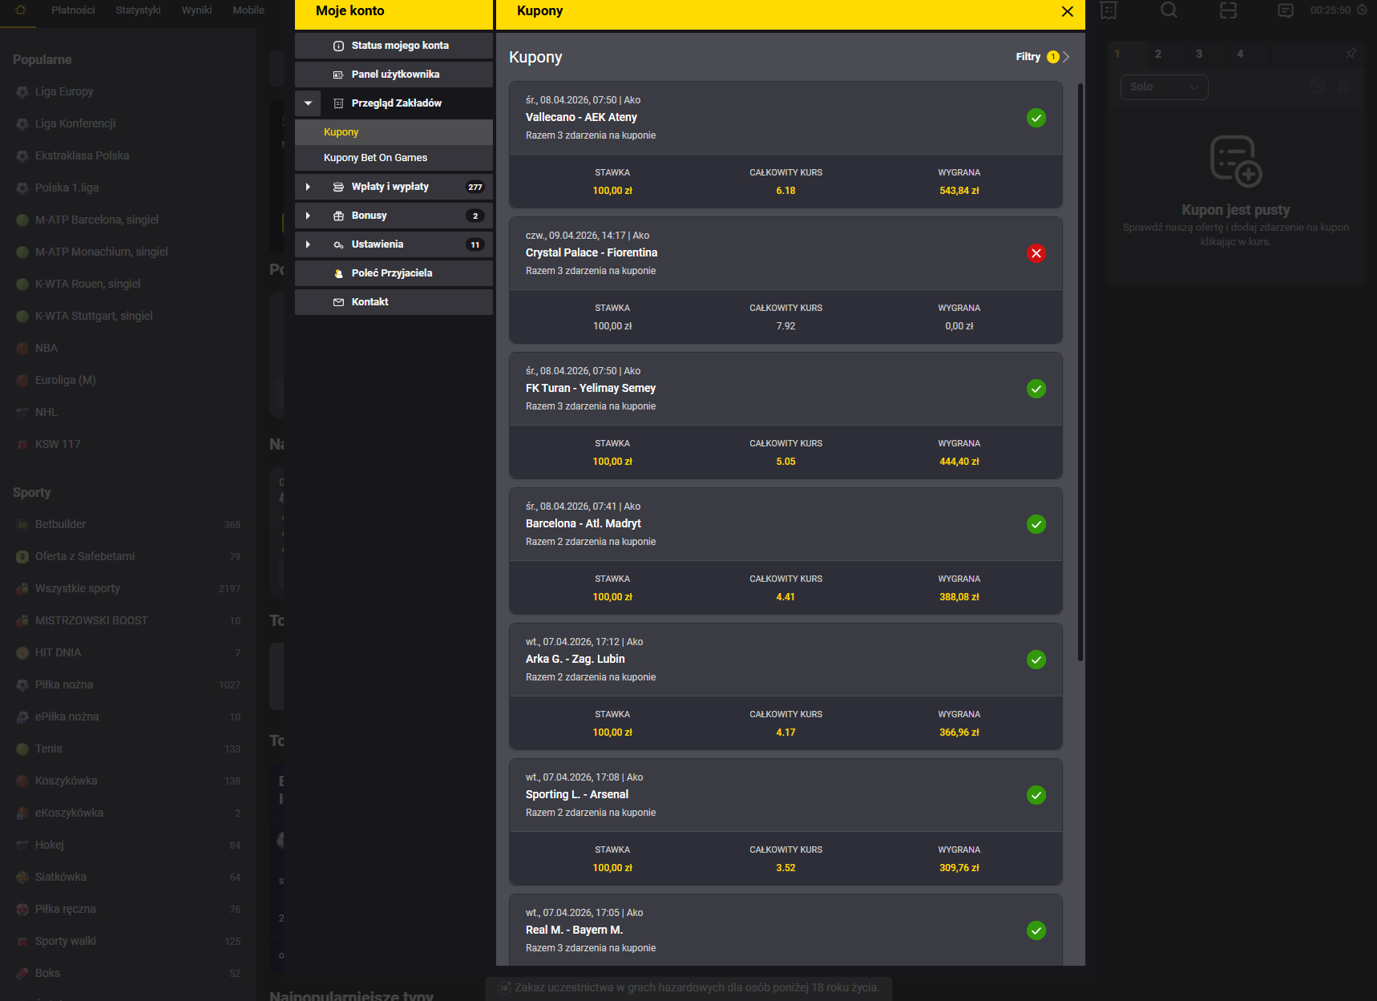The width and height of the screenshot is (1377, 1001).
Task: Click the Przegląd Zakładów list icon
Action: coord(338,103)
